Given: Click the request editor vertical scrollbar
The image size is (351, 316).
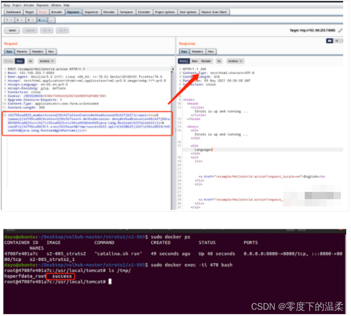Looking at the screenshot, I should pyautogui.click(x=173, y=139).
